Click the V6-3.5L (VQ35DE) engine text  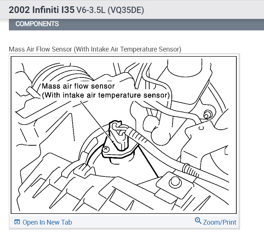click(x=110, y=10)
